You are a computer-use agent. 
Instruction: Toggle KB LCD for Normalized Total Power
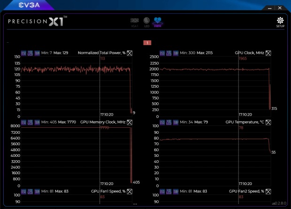(x=30, y=53)
